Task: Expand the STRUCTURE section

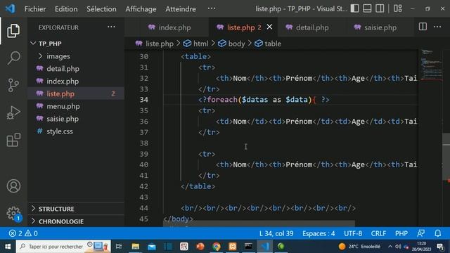Action: (76, 209)
